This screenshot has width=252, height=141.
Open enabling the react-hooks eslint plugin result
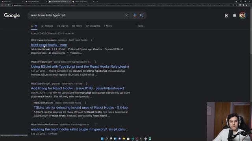(x=80, y=129)
